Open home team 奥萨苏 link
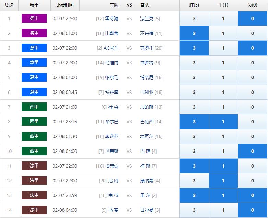268x218 pixels. coord(112,136)
